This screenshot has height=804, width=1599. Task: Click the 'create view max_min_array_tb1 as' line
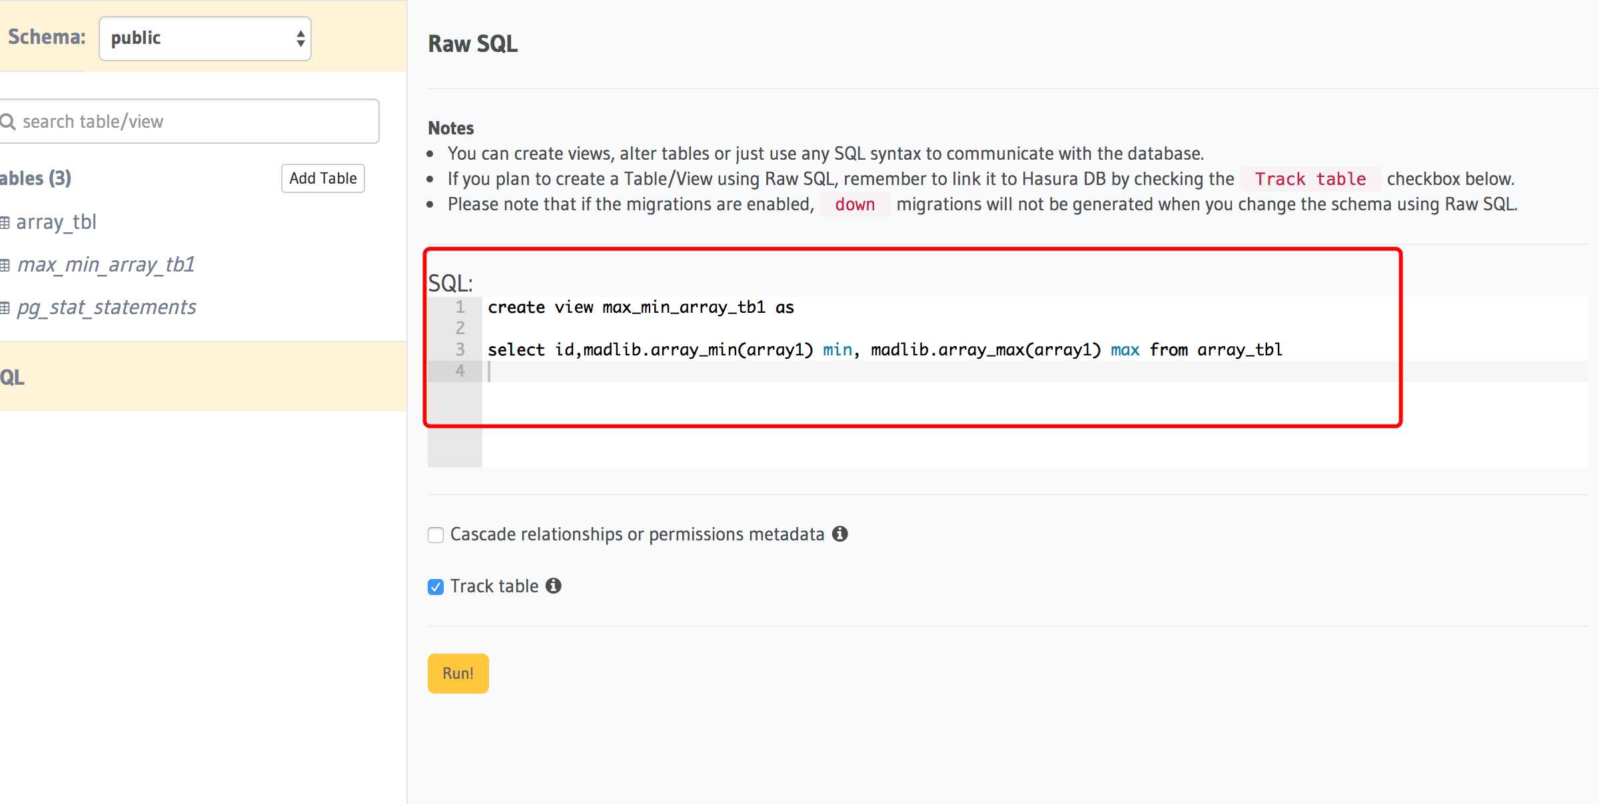coord(641,307)
